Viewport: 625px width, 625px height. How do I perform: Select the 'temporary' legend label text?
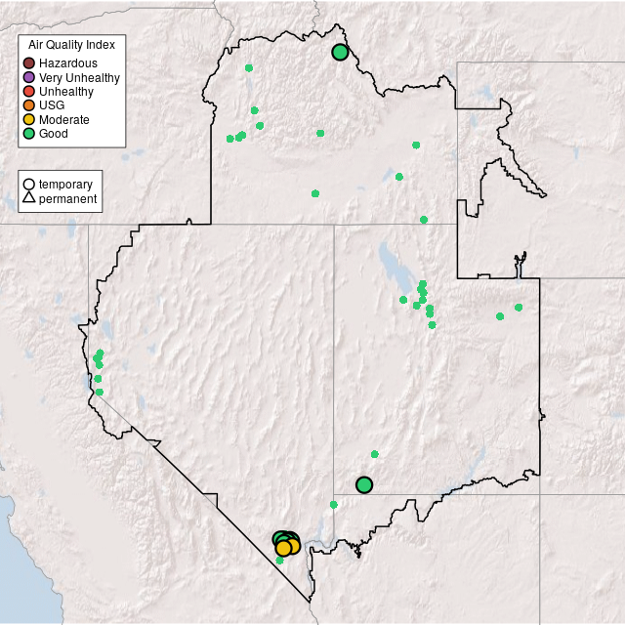[65, 184]
